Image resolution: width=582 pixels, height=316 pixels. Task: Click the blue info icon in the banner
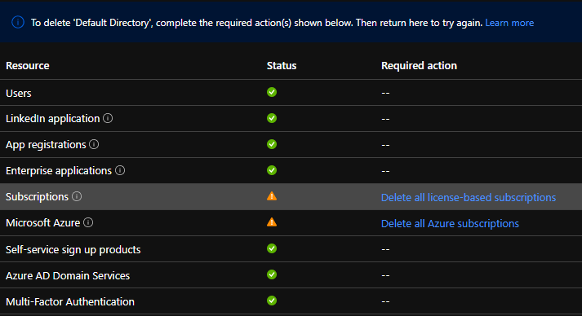[18, 23]
